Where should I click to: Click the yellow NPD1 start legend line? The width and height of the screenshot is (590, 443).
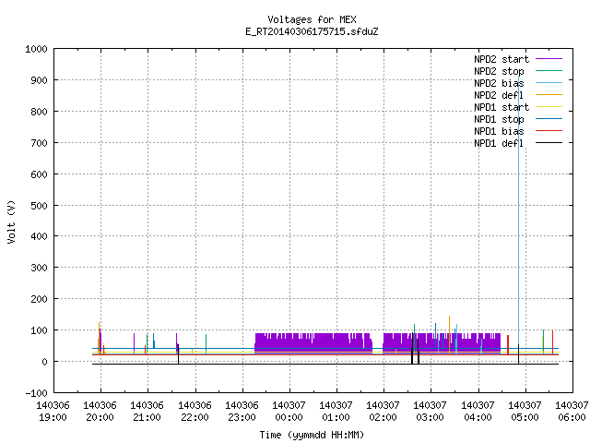pyautogui.click(x=549, y=107)
